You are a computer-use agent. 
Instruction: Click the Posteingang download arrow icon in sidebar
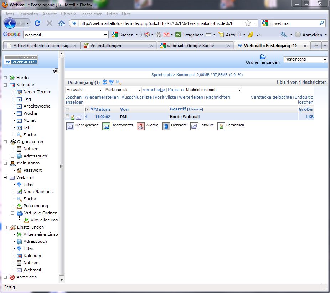click(x=19, y=206)
